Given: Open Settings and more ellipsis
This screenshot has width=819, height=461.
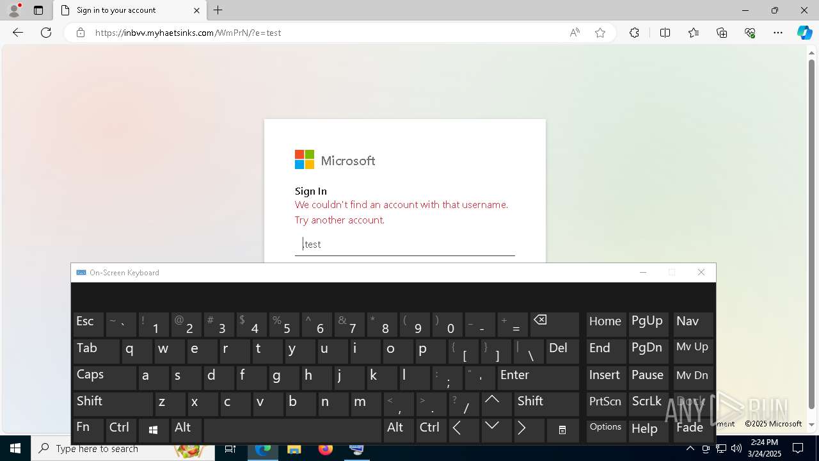Looking at the screenshot, I should 778,33.
